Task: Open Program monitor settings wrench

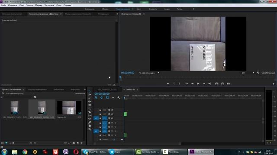Action: (258, 73)
